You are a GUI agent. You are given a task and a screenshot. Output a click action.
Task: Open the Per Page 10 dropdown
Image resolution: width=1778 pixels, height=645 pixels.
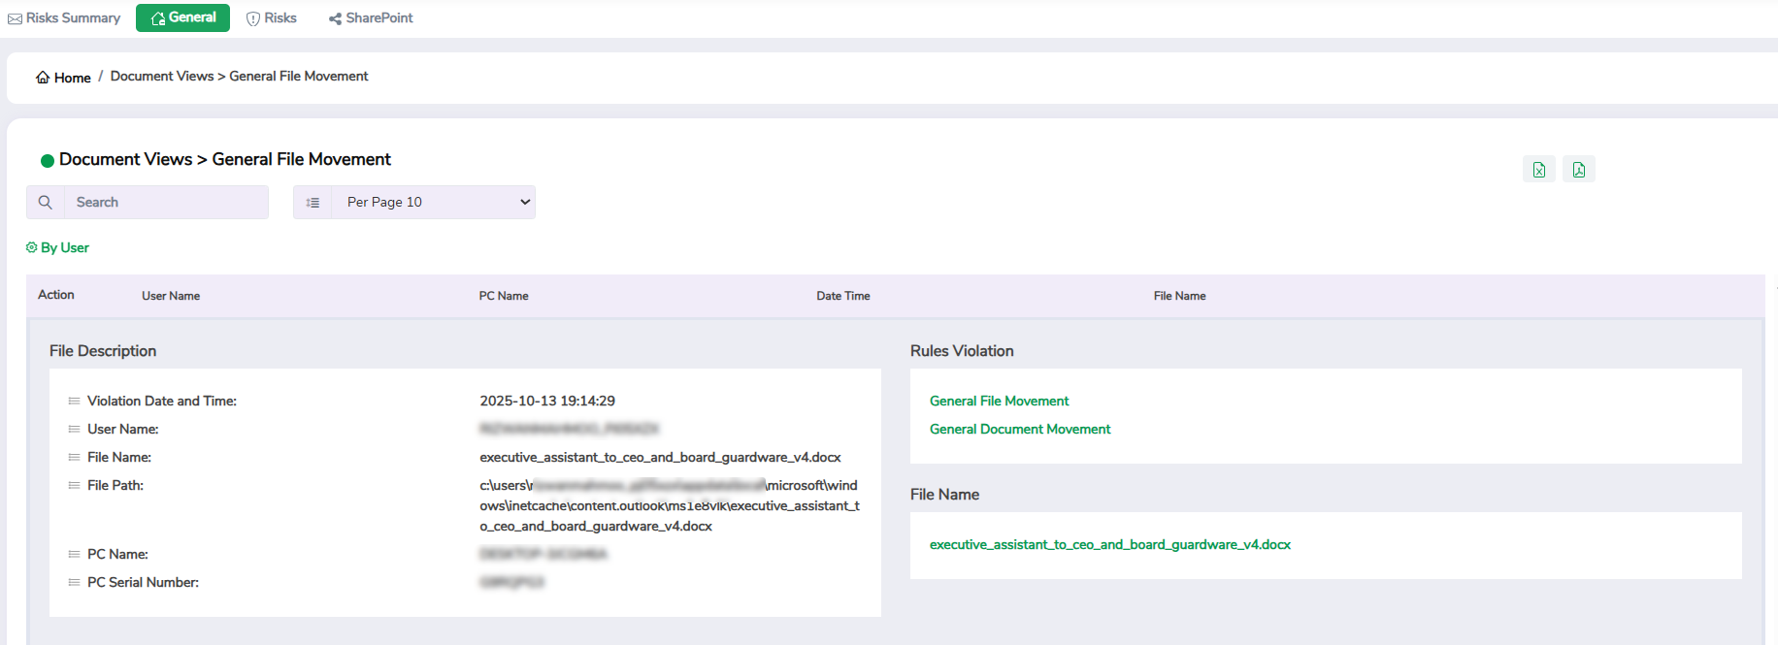click(433, 202)
